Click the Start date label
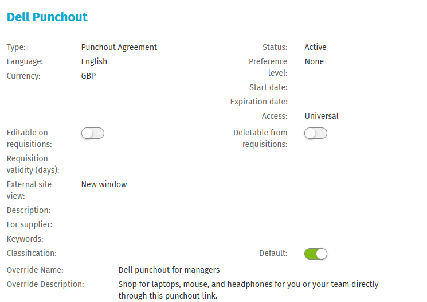Image resolution: width=427 pixels, height=302 pixels. [x=268, y=87]
